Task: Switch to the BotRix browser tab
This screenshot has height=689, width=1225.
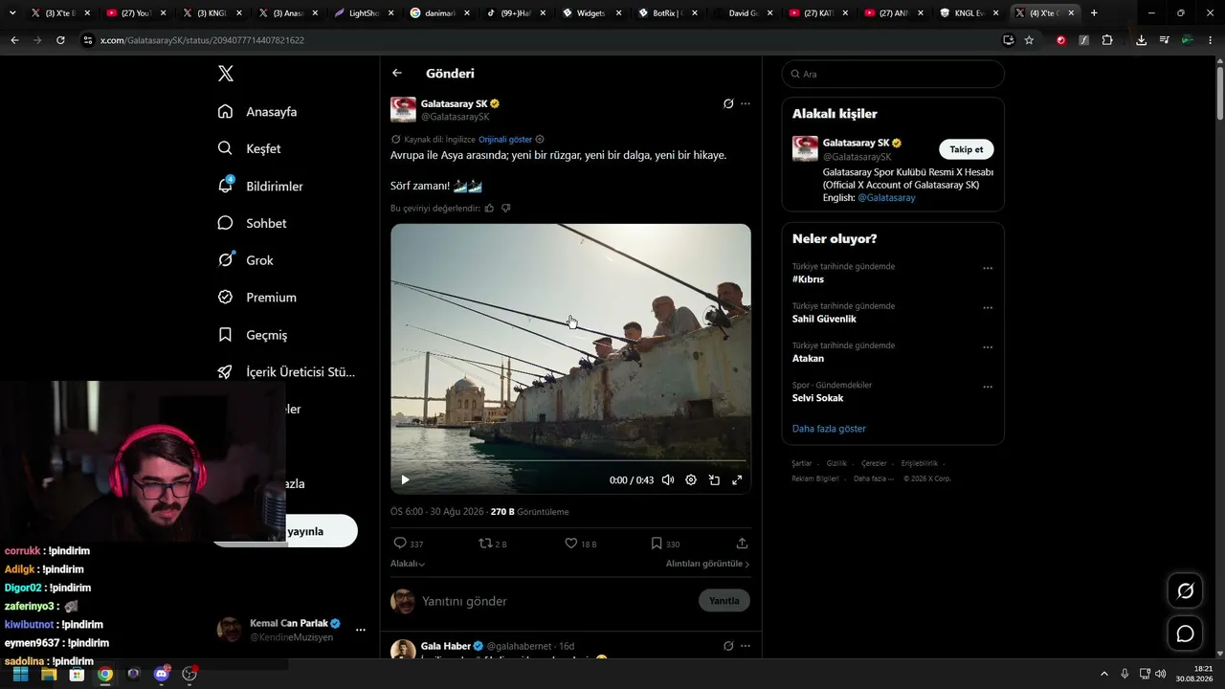Action: 667,13
